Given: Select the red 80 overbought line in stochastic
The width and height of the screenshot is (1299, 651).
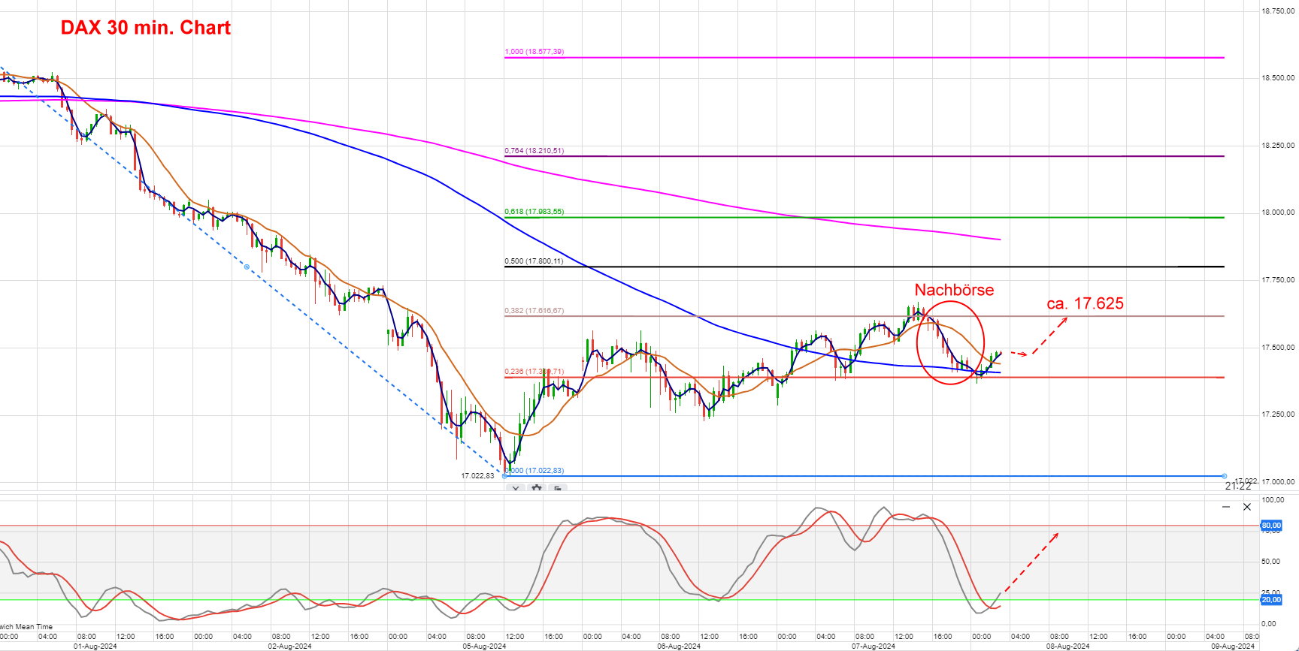Looking at the screenshot, I should (630, 526).
